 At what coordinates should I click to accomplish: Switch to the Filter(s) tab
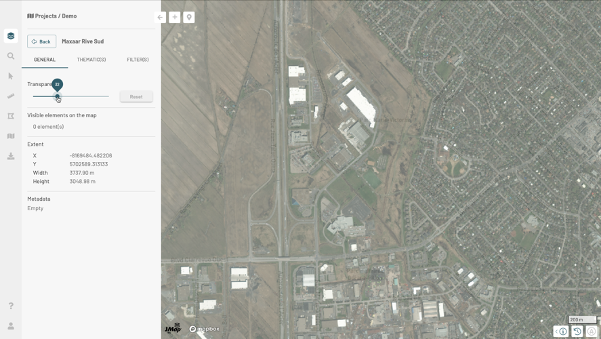point(138,60)
